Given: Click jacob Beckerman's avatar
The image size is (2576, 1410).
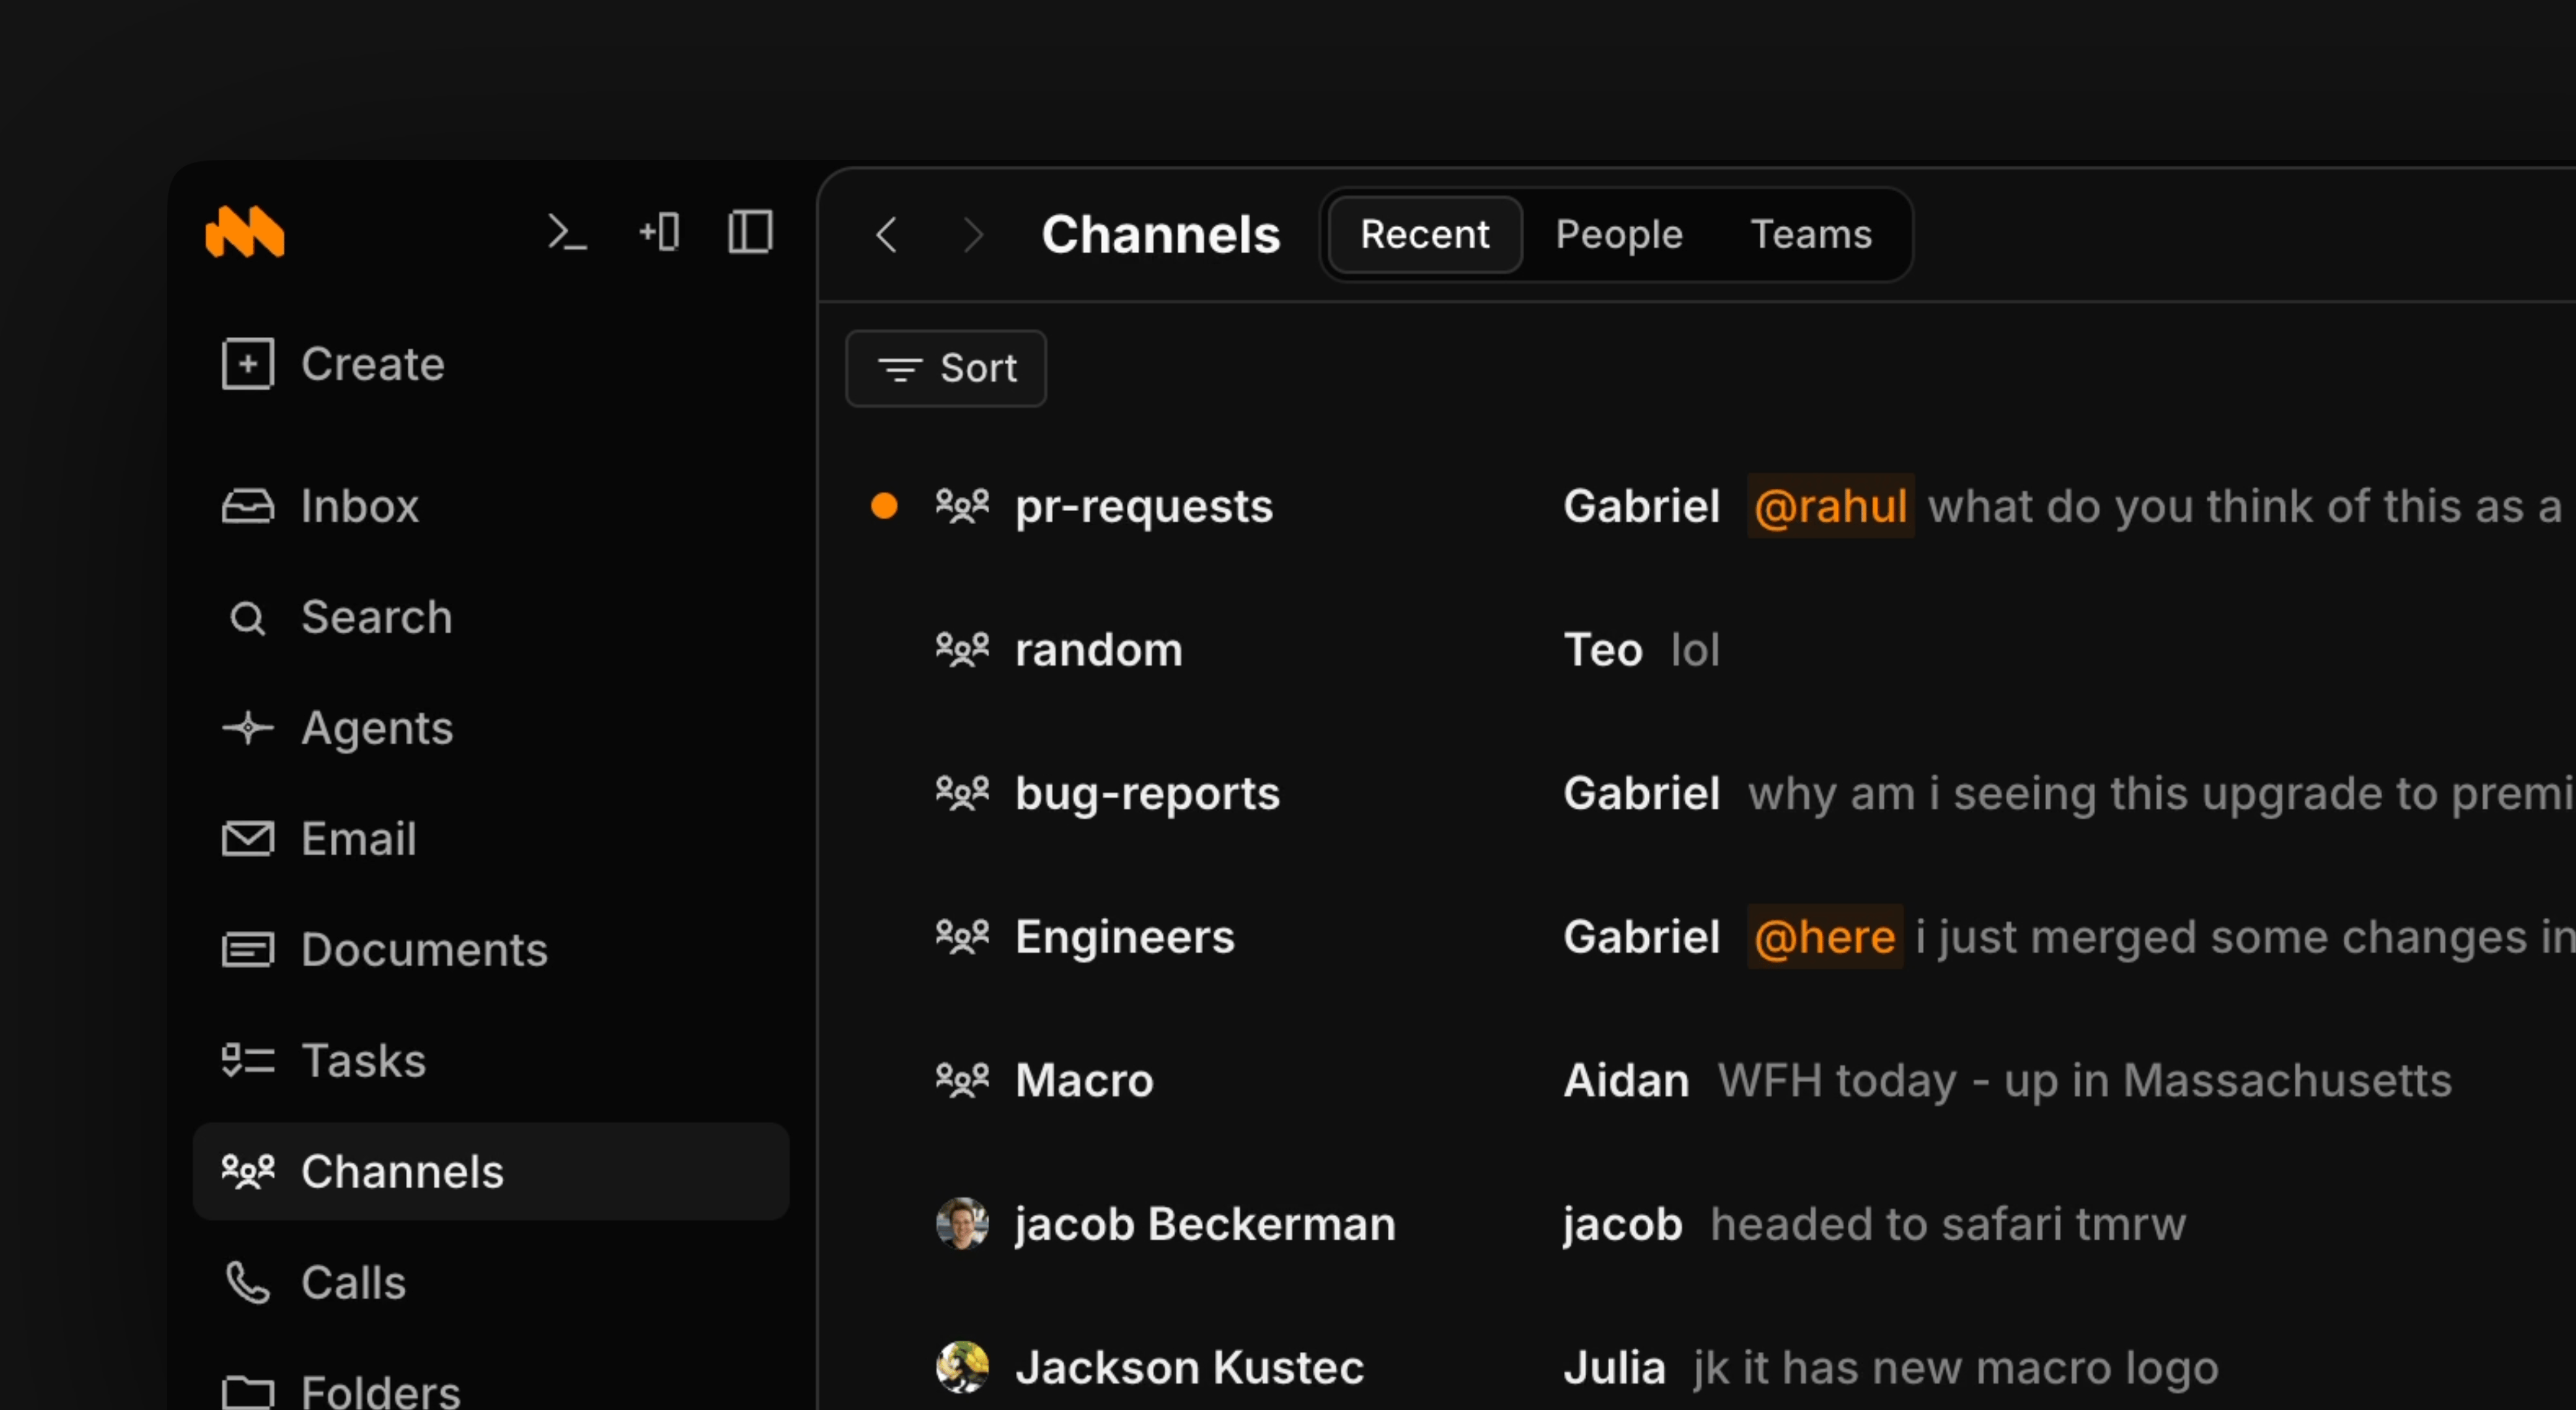Looking at the screenshot, I should [962, 1224].
